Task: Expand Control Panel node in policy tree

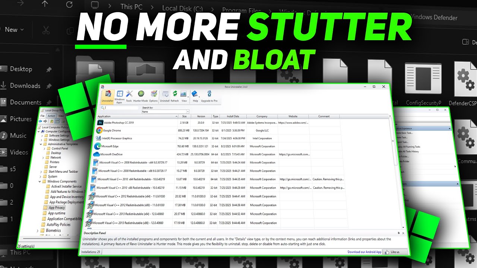Action: pyautogui.click(x=44, y=149)
